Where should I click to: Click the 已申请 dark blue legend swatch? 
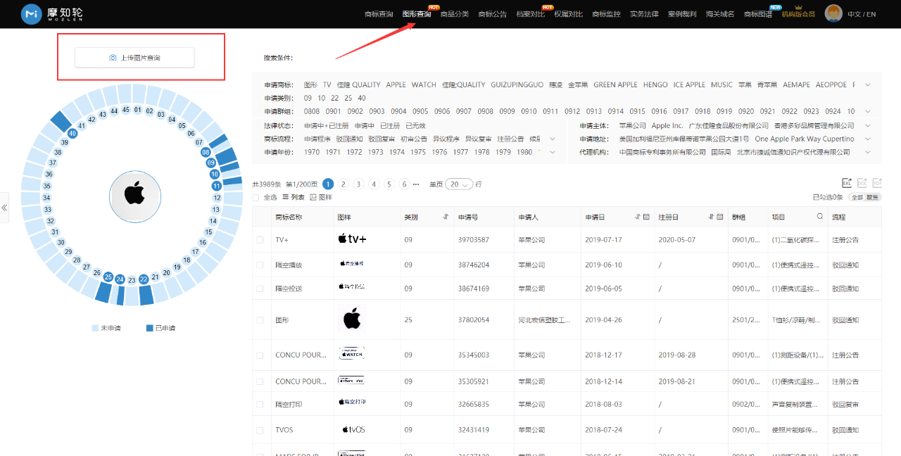coord(149,328)
